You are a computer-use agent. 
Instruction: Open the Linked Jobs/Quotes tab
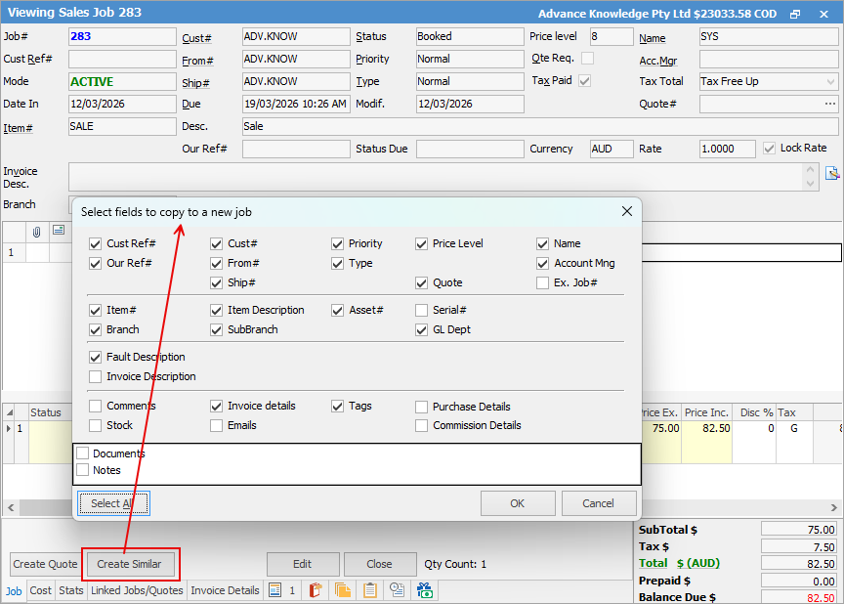coord(137,590)
